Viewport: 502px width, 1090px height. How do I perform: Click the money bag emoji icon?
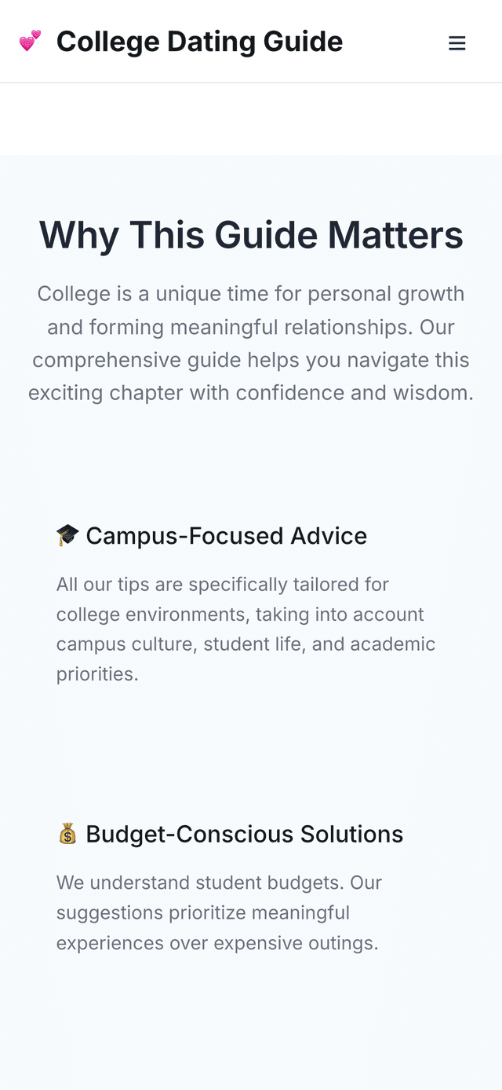tap(67, 834)
